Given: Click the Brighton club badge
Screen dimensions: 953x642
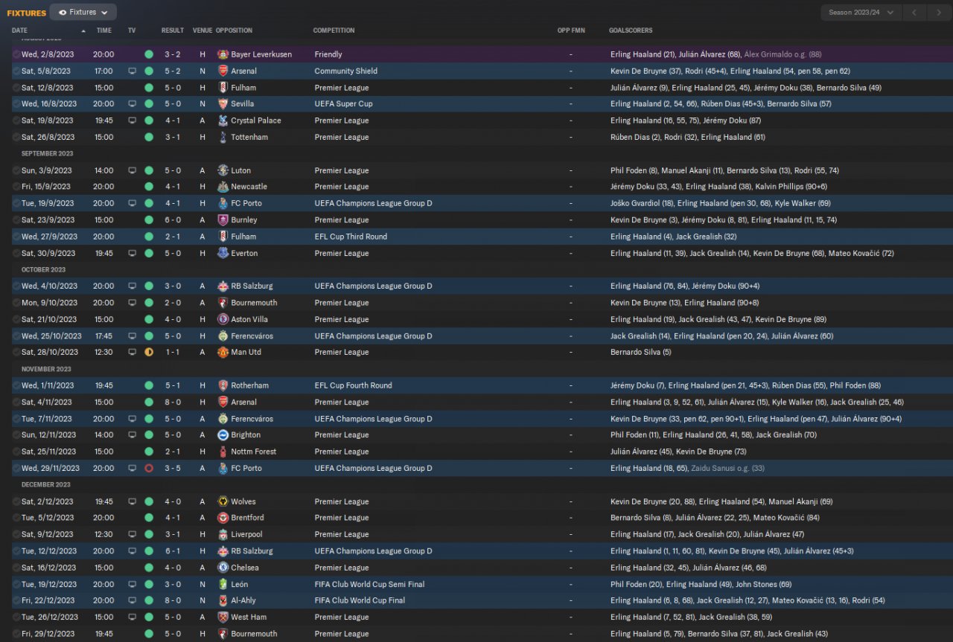Looking at the screenshot, I should [x=223, y=435].
